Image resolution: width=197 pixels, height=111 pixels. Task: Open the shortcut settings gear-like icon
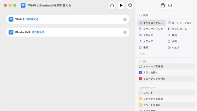pyautogui.click(x=130, y=5)
